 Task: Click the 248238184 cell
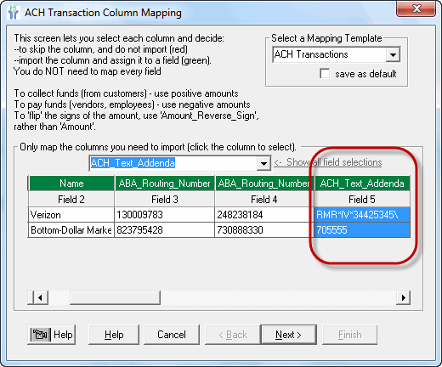point(264,215)
